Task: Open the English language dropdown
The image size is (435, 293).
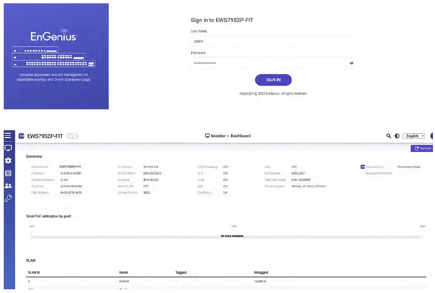Action: (414, 136)
